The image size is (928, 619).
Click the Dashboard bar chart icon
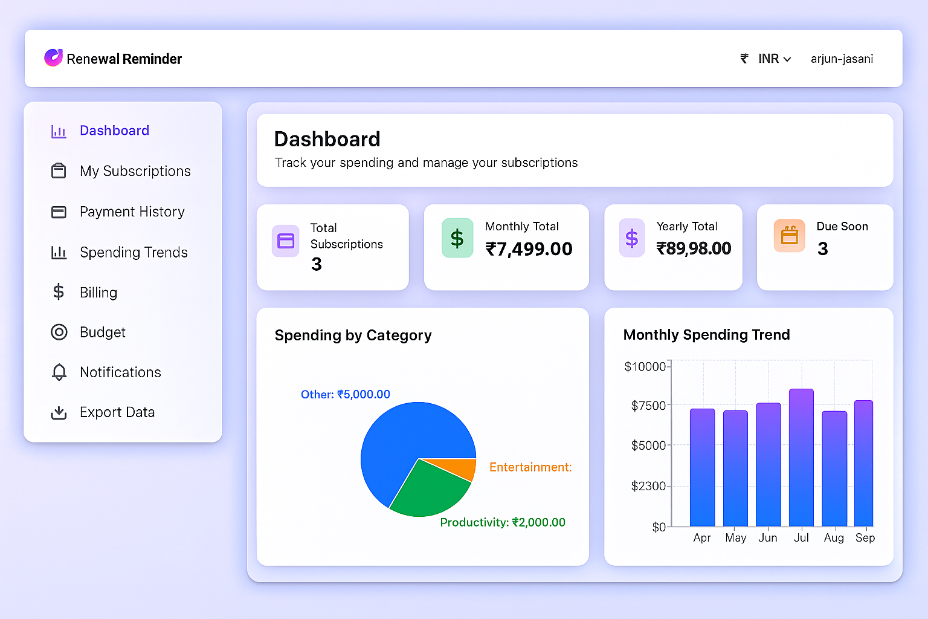(x=59, y=131)
